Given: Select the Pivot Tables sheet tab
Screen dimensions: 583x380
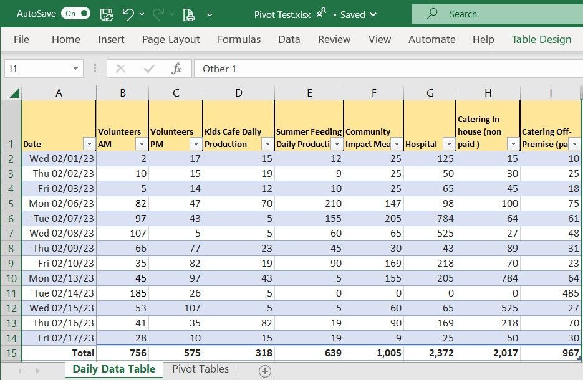Looking at the screenshot, I should point(200,369).
